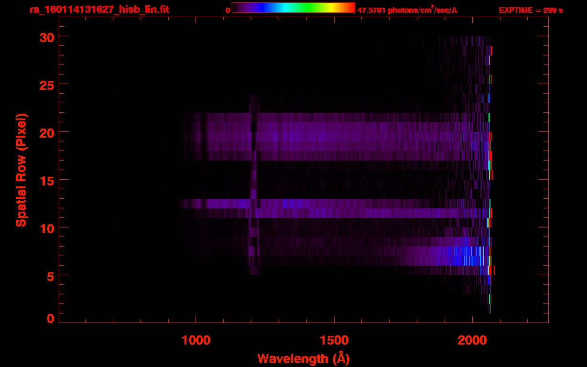Click the y-axis tick label 25
The image size is (587, 367).
tap(47, 85)
